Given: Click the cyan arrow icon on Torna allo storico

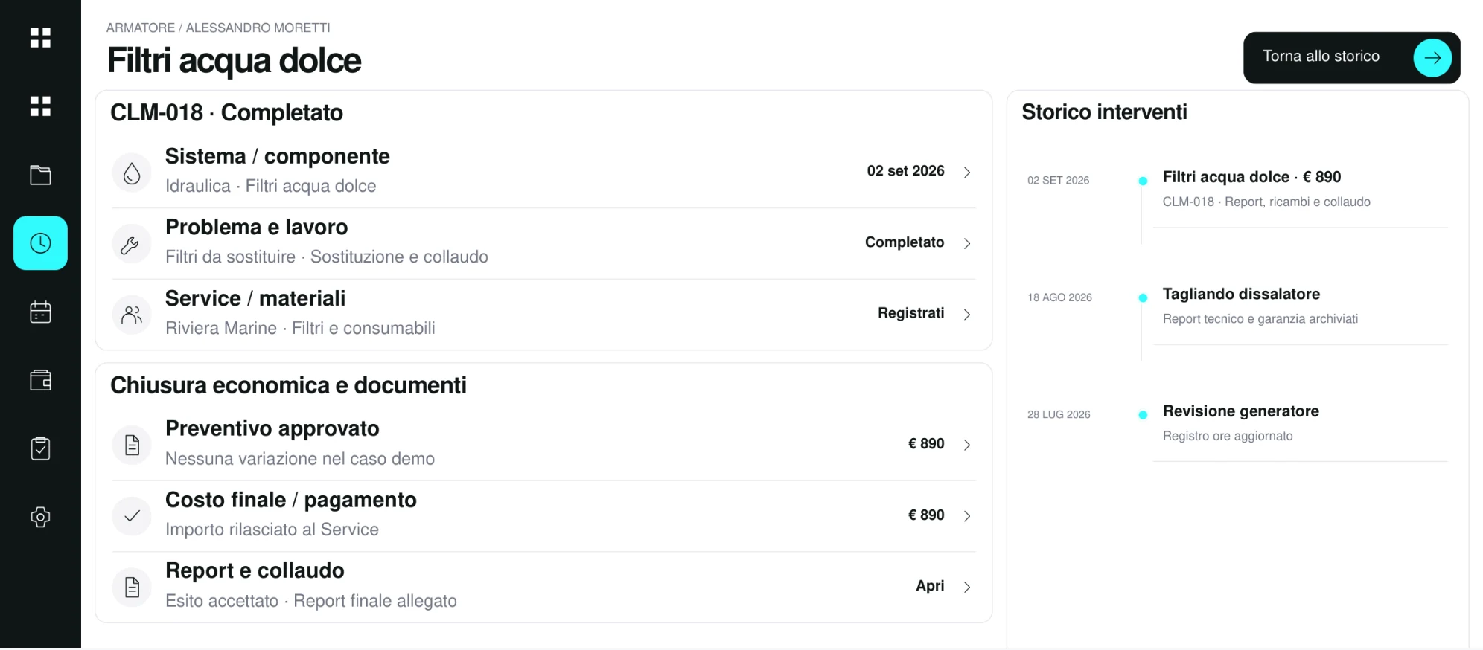Looking at the screenshot, I should coord(1432,57).
